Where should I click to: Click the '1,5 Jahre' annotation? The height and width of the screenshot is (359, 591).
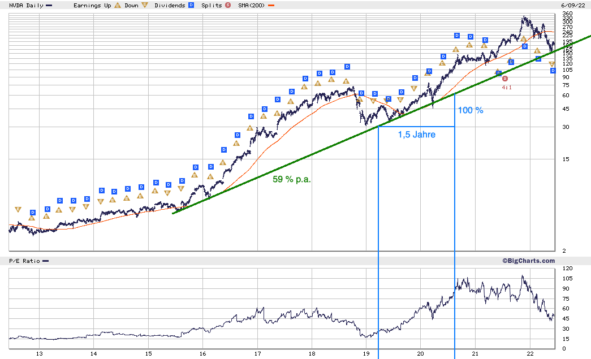tap(416, 135)
